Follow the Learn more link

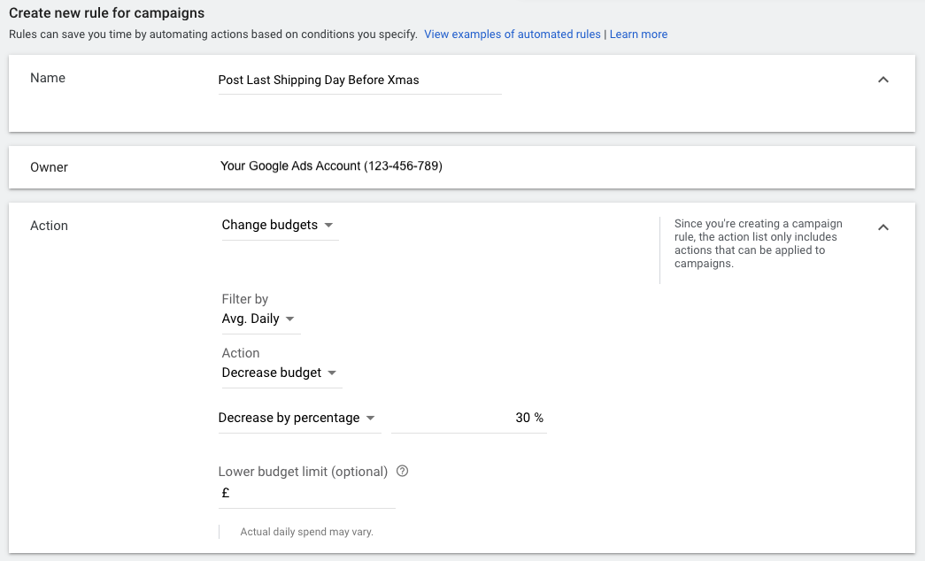point(638,35)
